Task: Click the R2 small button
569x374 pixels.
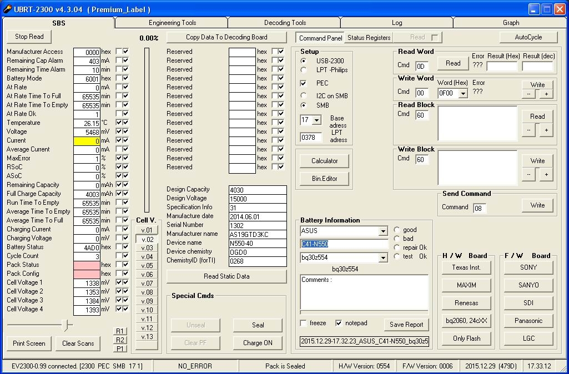Action: pyautogui.click(x=120, y=340)
